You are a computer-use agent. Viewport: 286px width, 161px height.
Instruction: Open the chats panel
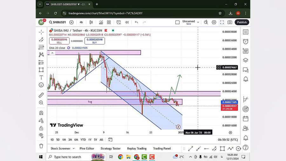[246, 70]
